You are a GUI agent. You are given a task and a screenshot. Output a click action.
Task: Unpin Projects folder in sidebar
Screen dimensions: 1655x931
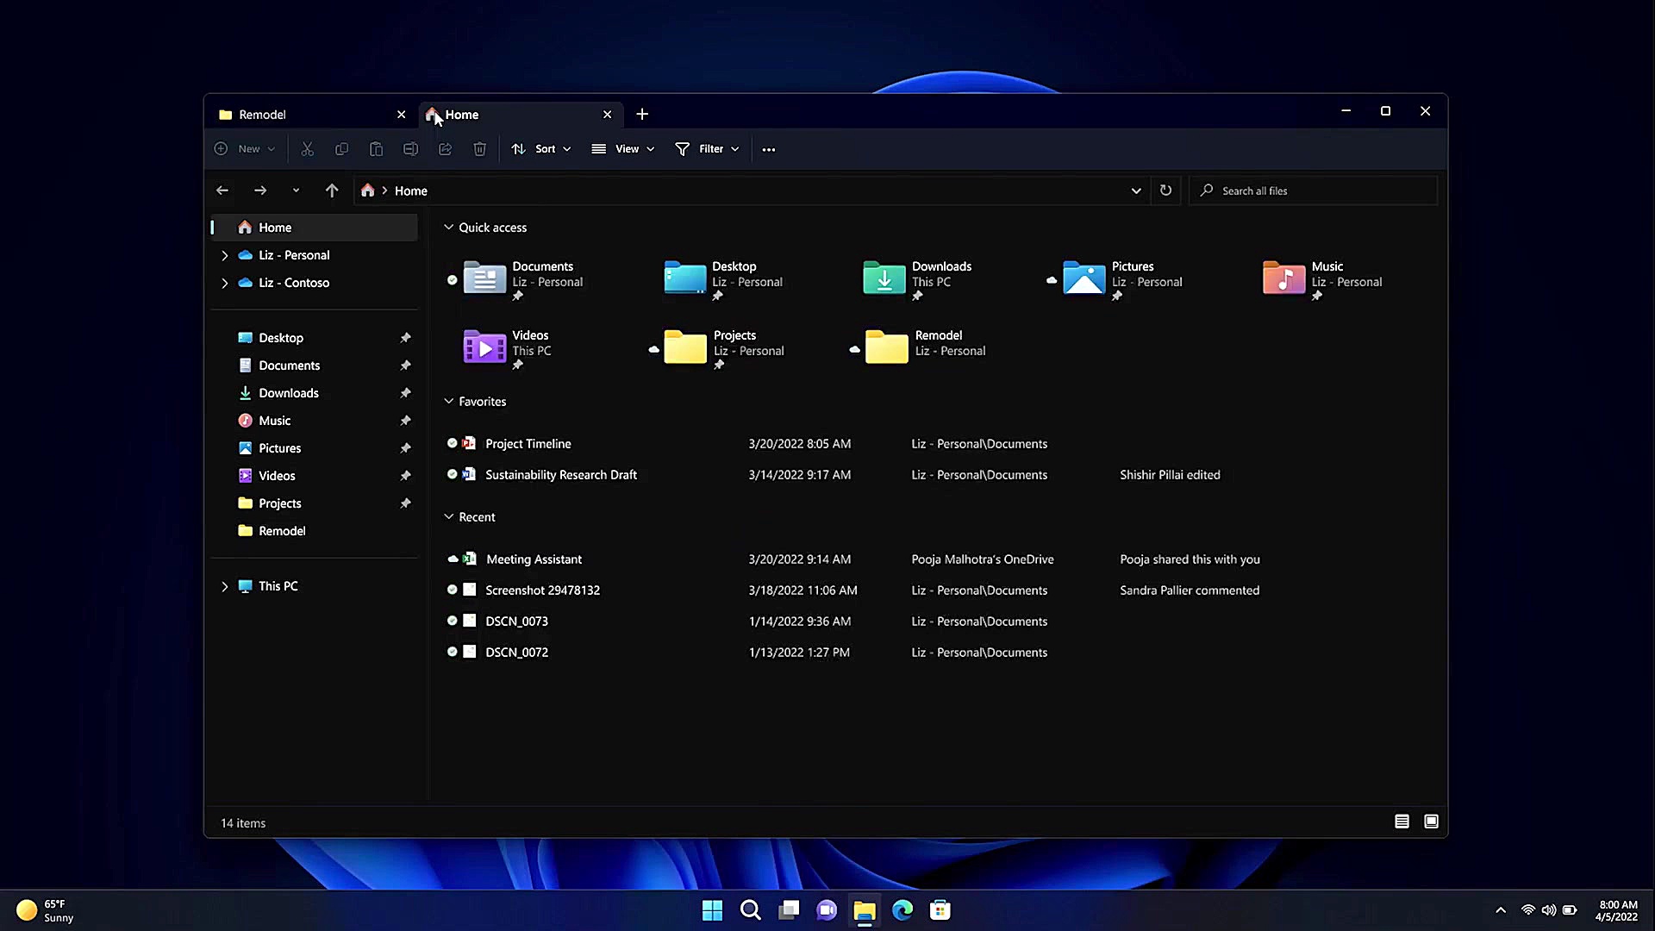click(405, 503)
